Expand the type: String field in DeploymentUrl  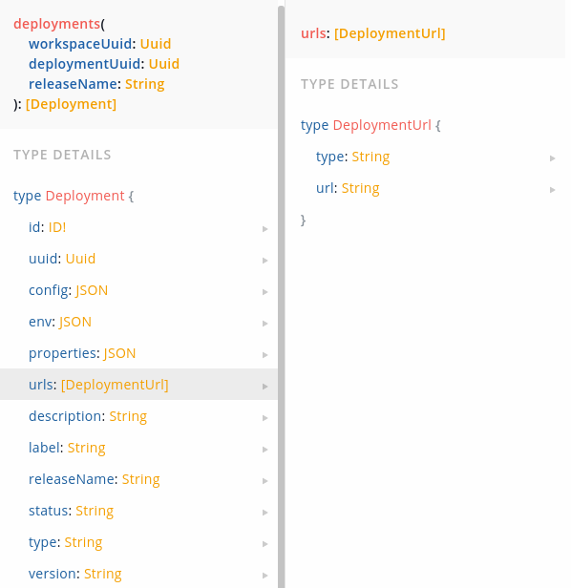click(428, 157)
